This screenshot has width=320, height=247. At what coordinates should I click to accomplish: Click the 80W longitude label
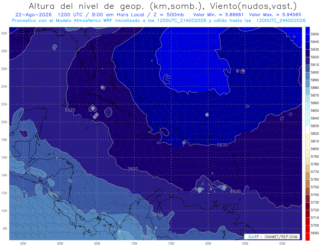97,244
